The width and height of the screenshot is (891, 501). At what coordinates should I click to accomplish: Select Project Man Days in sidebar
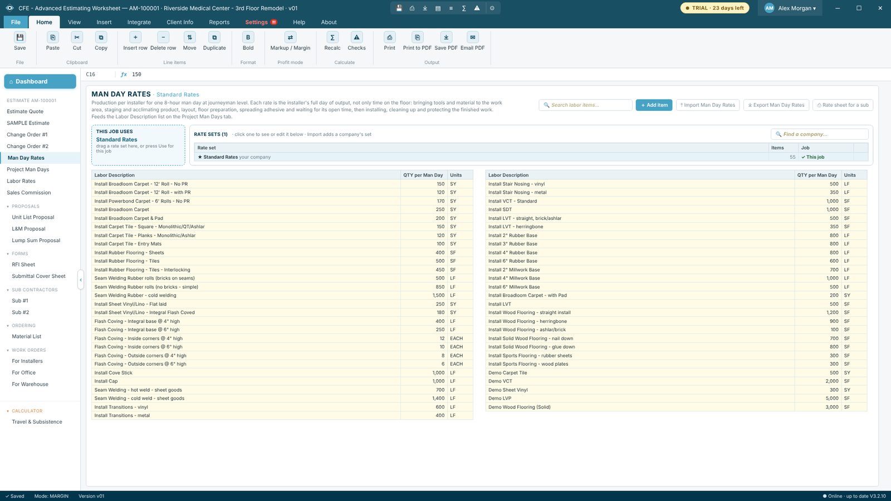click(40, 169)
